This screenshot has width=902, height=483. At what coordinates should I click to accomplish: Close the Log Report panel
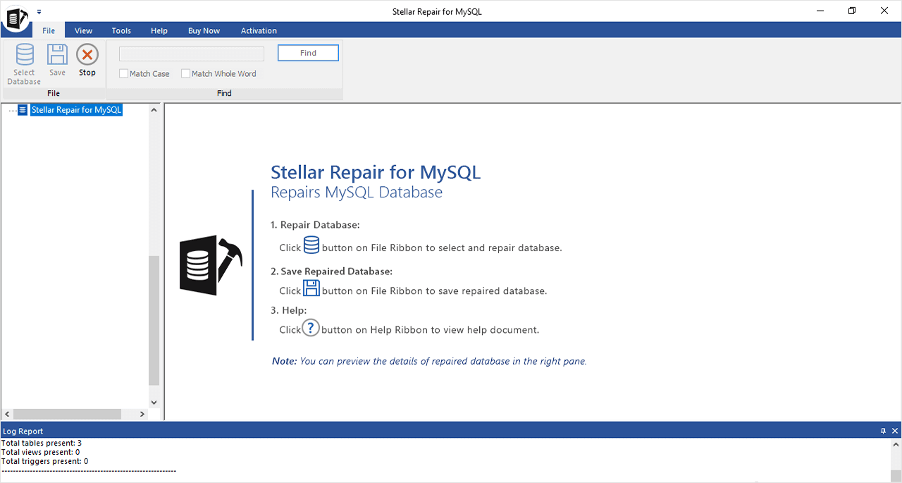[x=895, y=431]
